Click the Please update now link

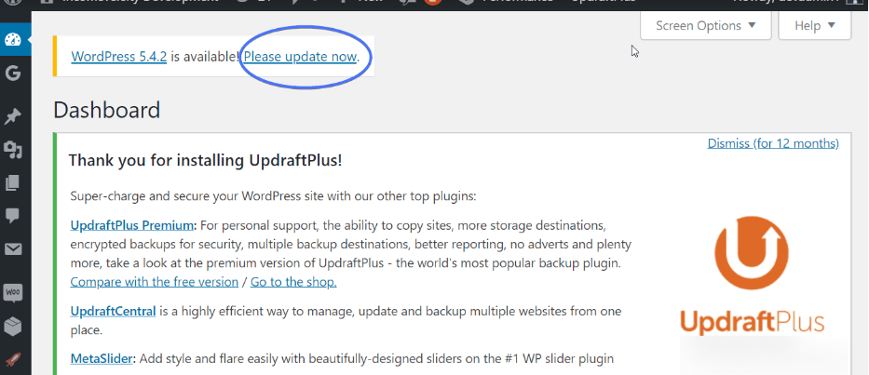click(300, 57)
